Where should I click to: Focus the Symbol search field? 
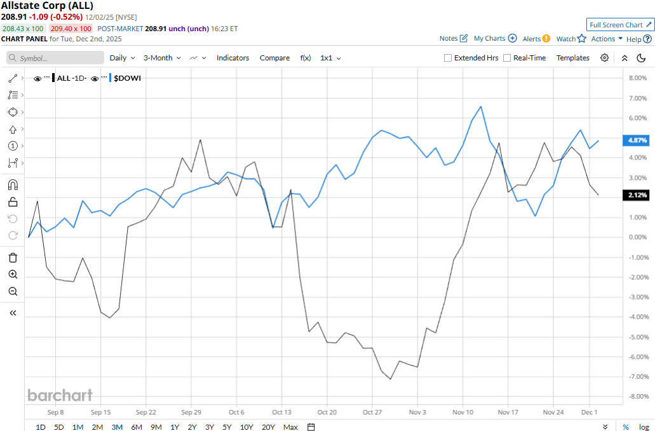(55, 58)
